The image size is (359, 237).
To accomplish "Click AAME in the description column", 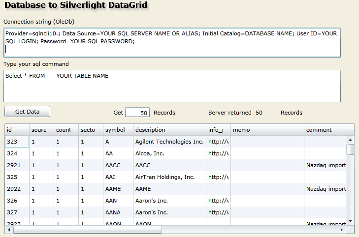I will point(169,189).
